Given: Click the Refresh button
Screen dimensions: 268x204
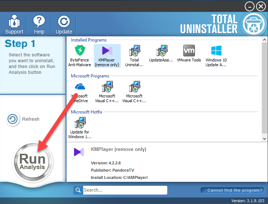Looking at the screenshot, I should (23, 119).
